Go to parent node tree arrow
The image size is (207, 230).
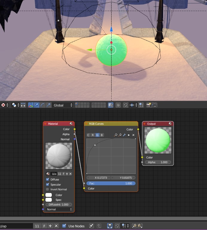click(x=99, y=226)
